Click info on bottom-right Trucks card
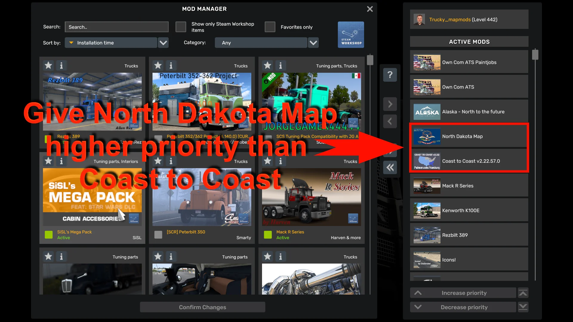The image size is (573, 322). 281,256
